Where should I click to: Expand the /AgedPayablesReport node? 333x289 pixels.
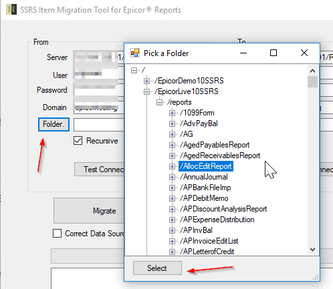(172, 145)
